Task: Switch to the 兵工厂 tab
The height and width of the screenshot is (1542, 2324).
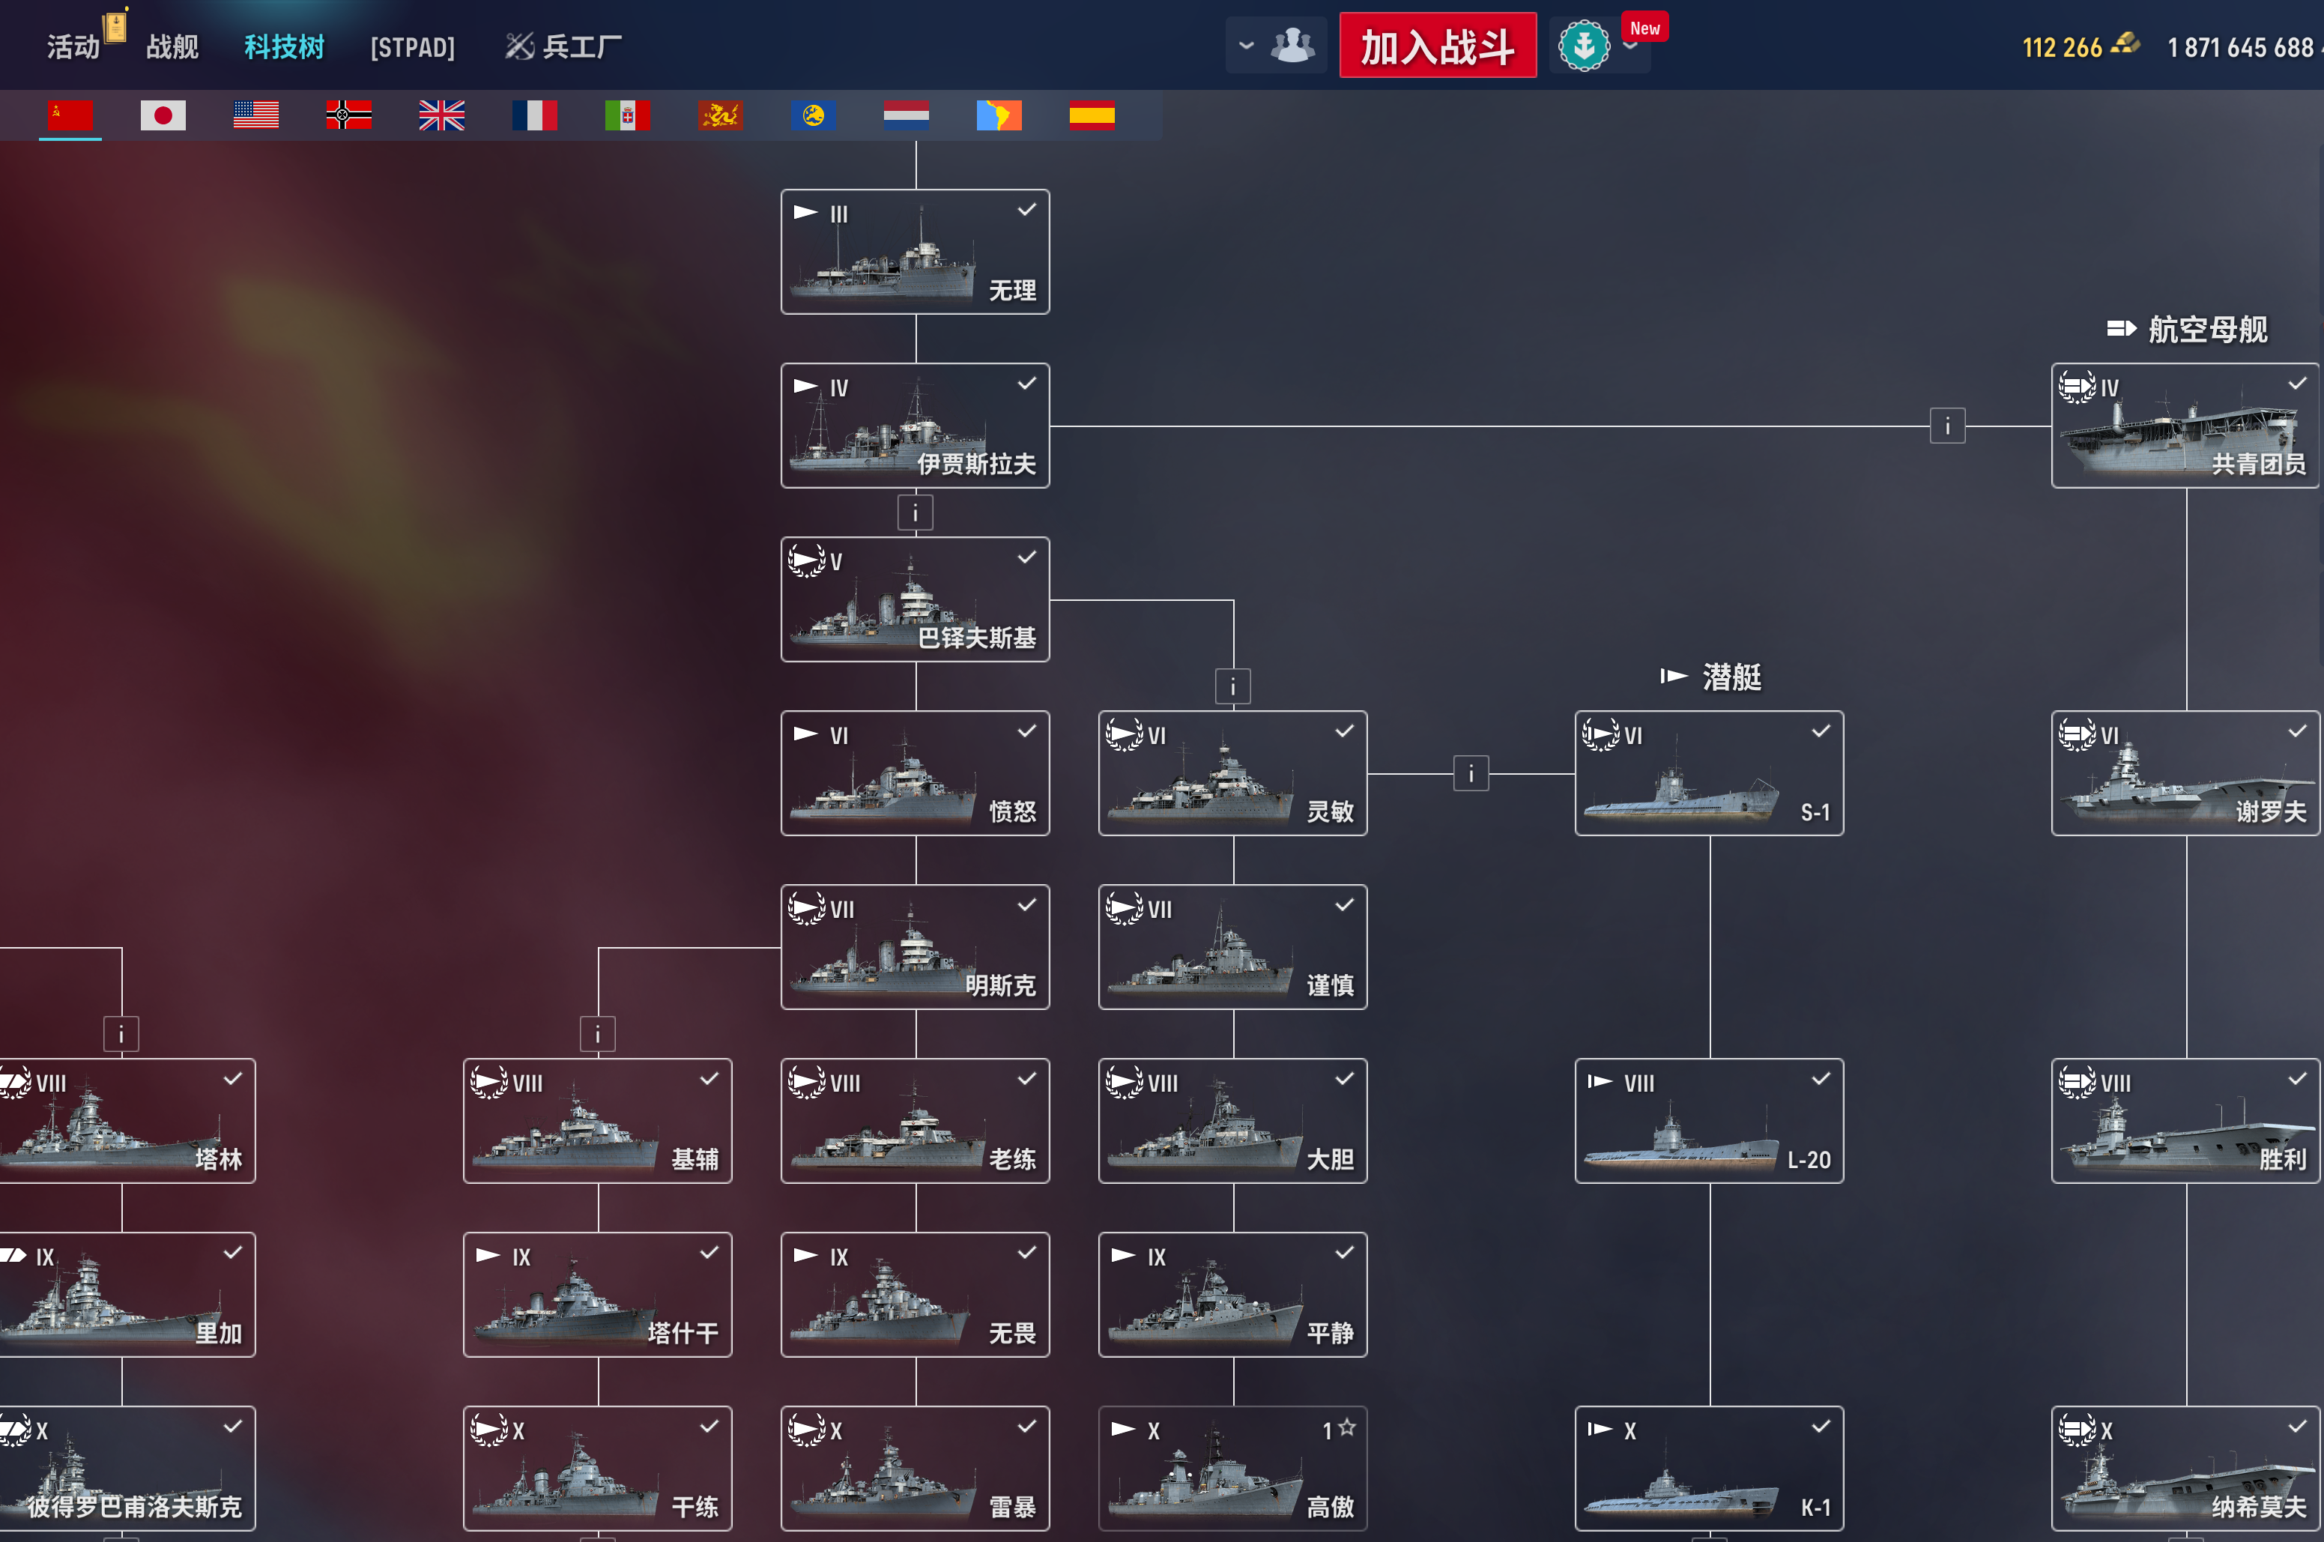Action: tap(563, 46)
